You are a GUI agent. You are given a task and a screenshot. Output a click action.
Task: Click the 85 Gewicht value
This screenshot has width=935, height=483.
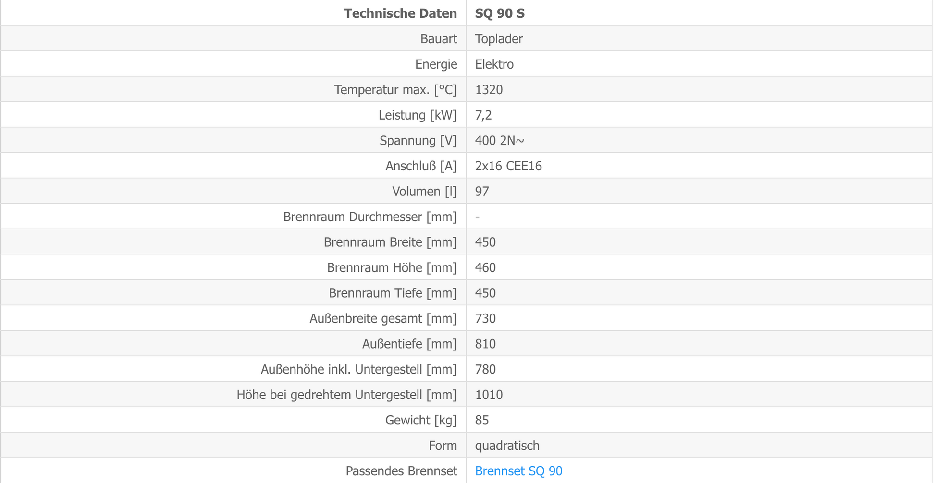(482, 421)
